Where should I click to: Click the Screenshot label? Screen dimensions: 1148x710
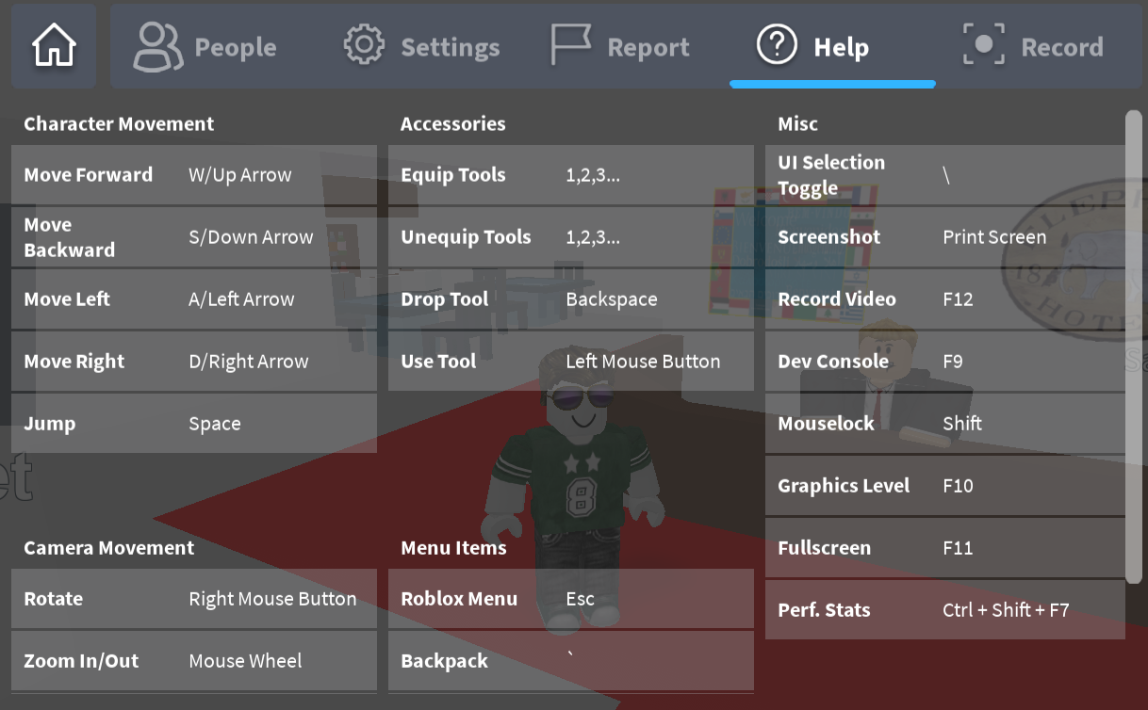(x=829, y=237)
